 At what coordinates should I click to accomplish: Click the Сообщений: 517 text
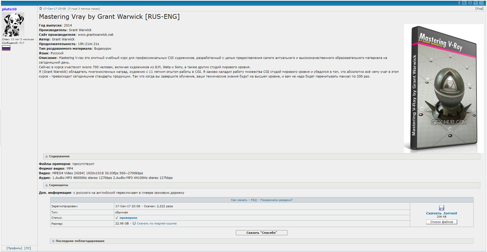click(x=13, y=43)
